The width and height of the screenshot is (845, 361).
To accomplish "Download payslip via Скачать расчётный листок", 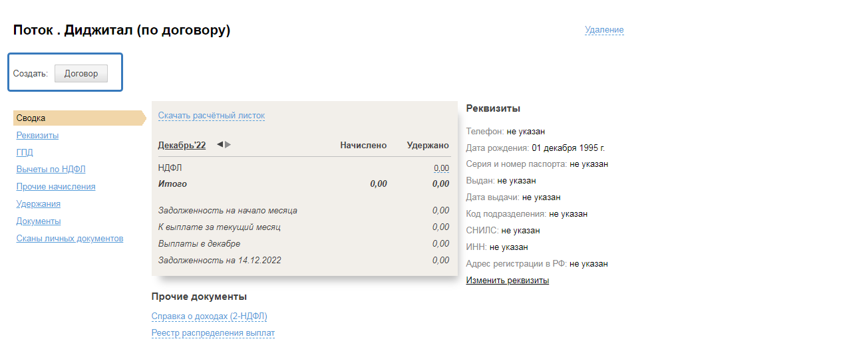I will 211,116.
